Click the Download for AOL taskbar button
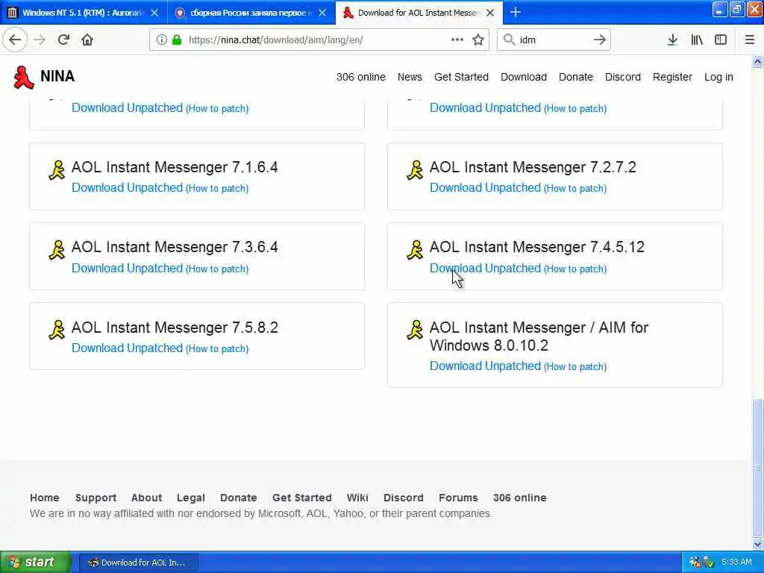 [x=138, y=563]
